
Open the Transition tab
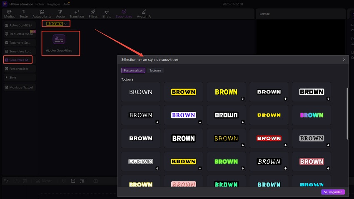77,14
